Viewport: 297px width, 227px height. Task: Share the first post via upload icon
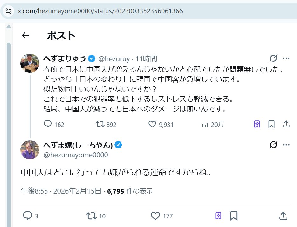click(286, 124)
